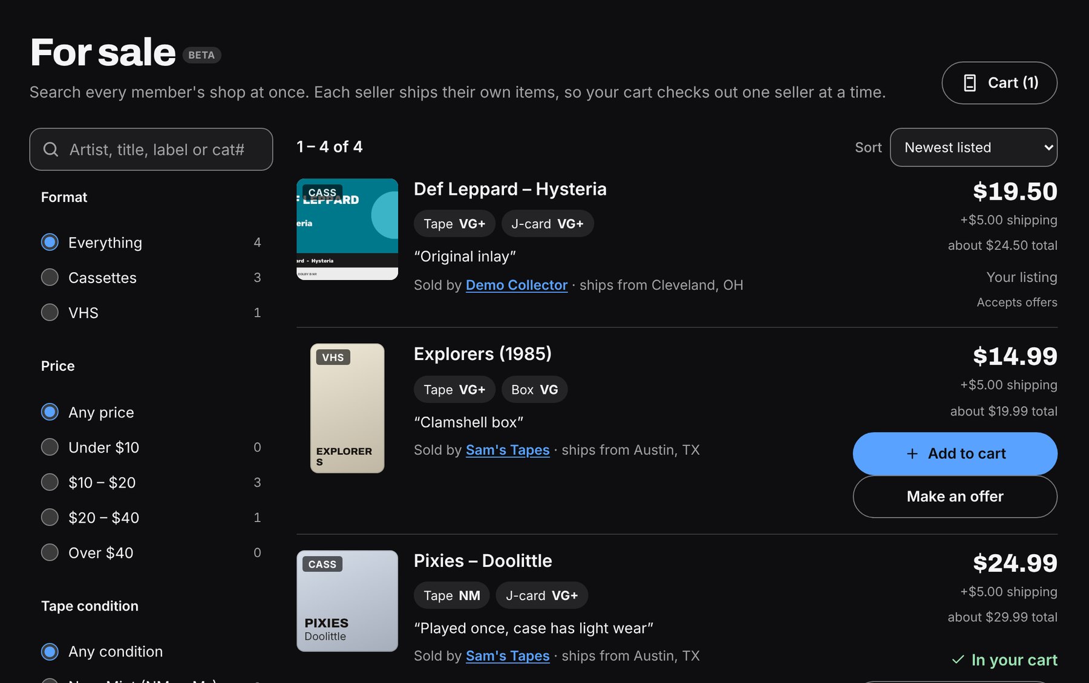
Task: Select the VHS format filter
Action: (50, 313)
